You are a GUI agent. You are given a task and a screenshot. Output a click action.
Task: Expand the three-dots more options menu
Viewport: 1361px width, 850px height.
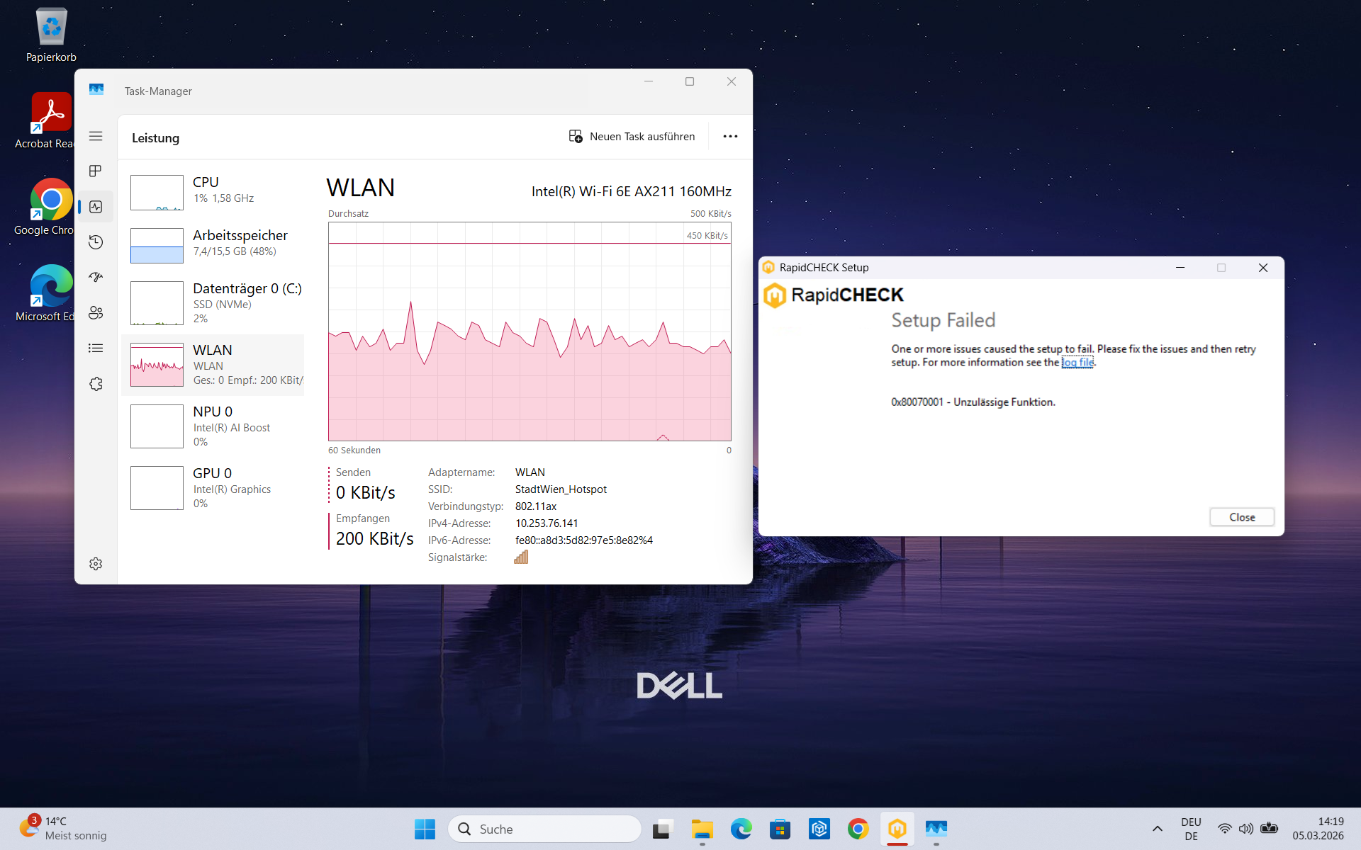coord(730,137)
